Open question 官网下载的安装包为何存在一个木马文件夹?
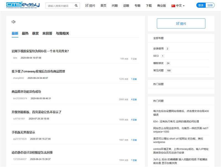The width and height of the screenshot is (221, 167). coord(40,51)
